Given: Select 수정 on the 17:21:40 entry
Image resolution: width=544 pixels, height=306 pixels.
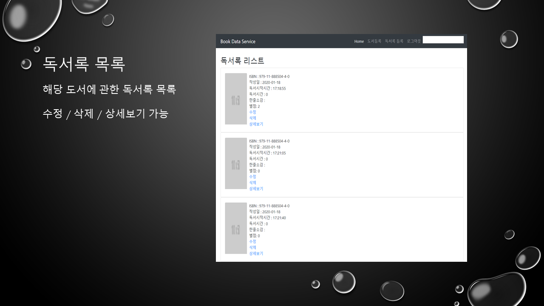Looking at the screenshot, I should (252, 241).
